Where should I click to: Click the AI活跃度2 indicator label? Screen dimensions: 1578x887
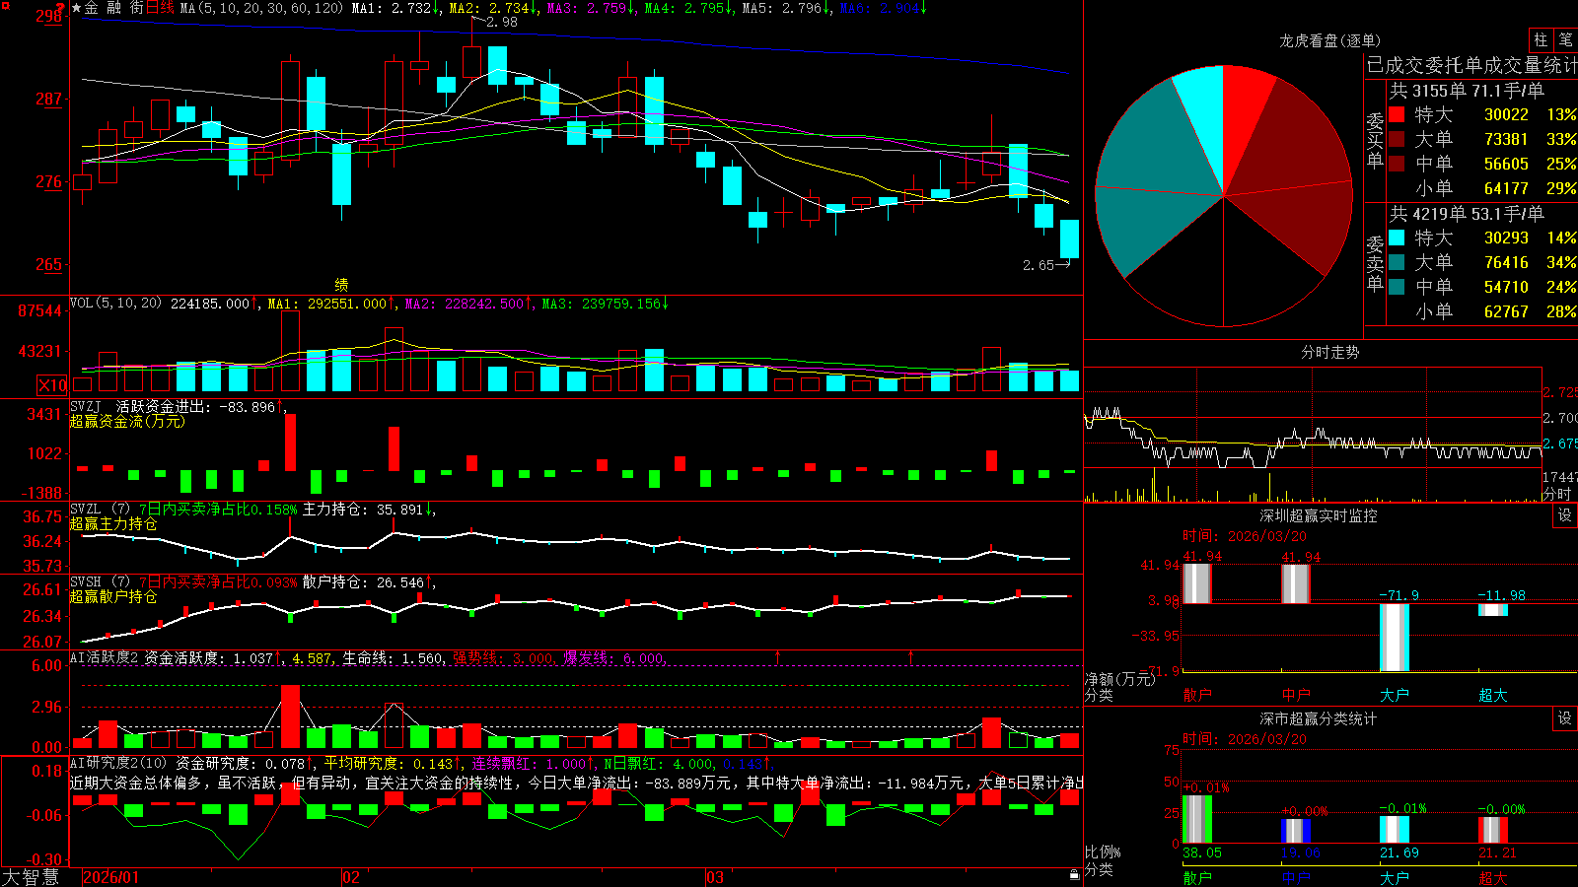tap(105, 657)
